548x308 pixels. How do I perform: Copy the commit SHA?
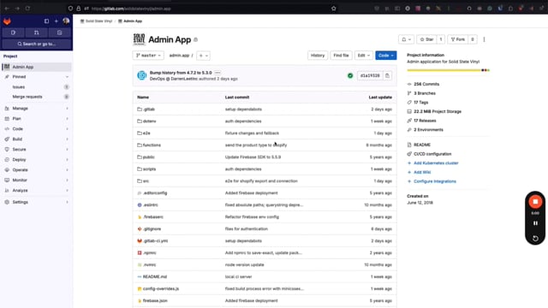pyautogui.click(x=387, y=75)
